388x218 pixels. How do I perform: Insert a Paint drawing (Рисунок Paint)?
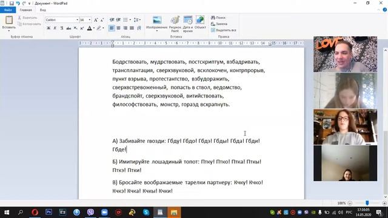(175, 24)
